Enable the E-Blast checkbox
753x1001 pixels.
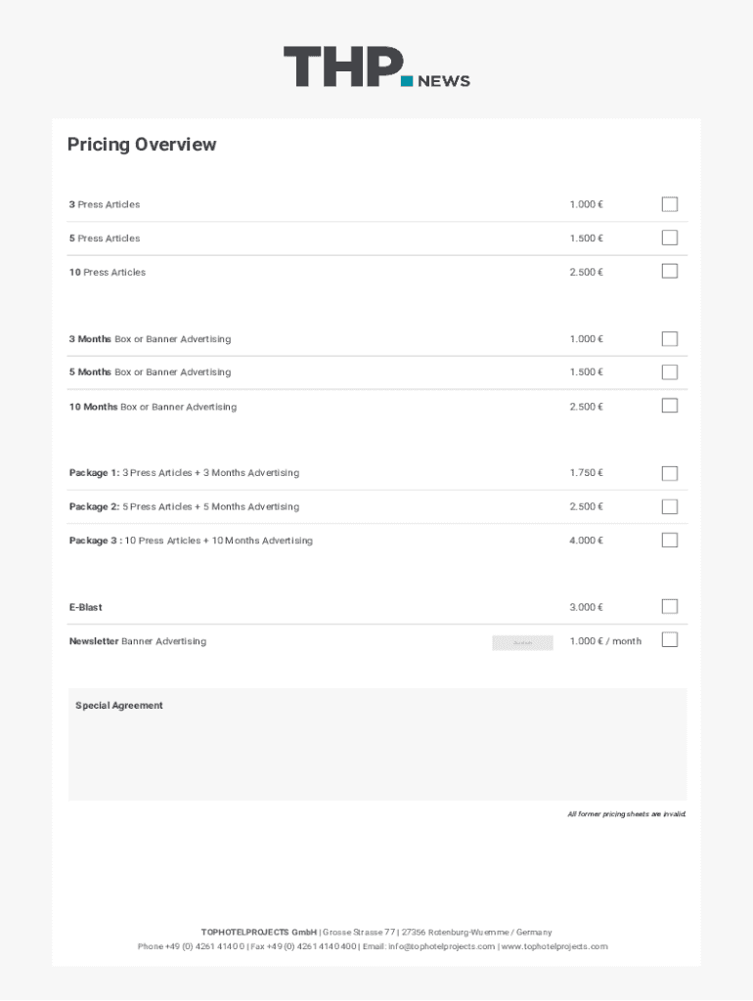coord(670,607)
